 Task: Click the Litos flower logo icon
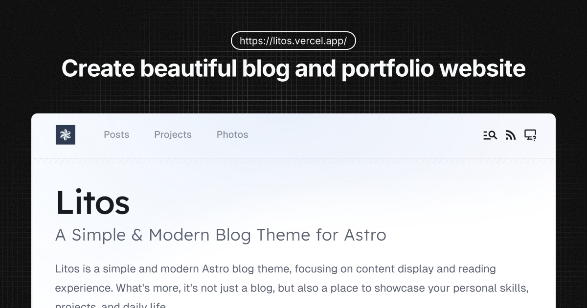[66, 135]
